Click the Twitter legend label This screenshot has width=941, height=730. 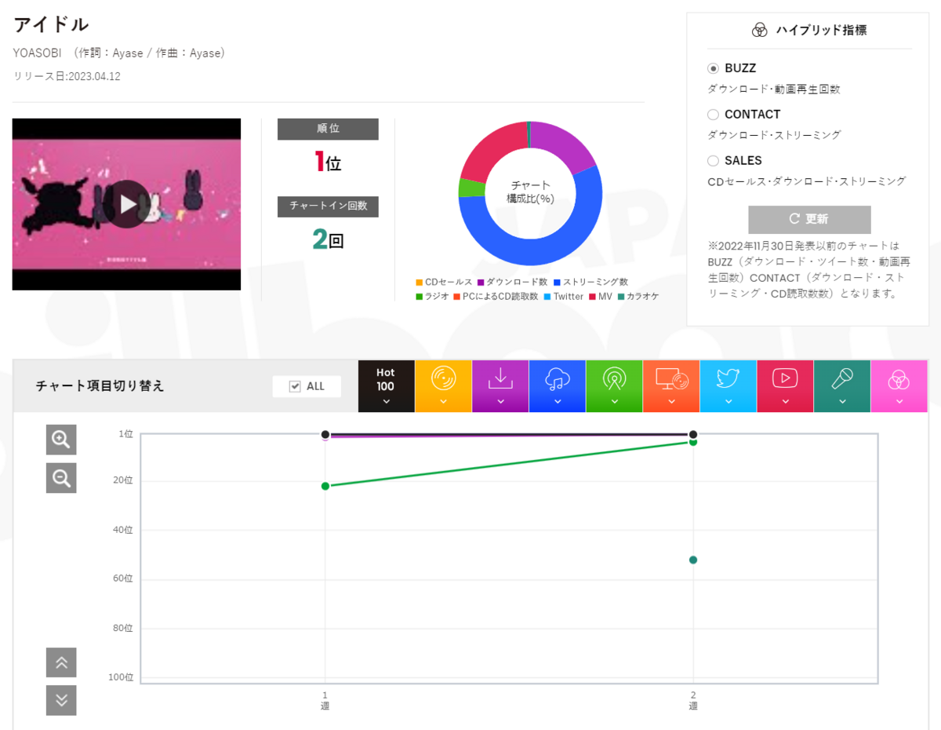(x=569, y=297)
